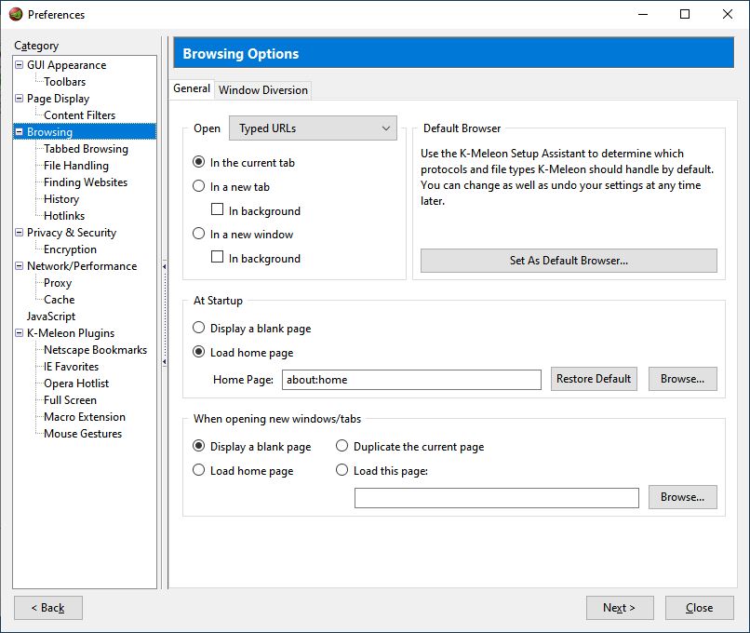Open Finding Websites category
Image resolution: width=750 pixels, height=633 pixels.
pos(86,182)
